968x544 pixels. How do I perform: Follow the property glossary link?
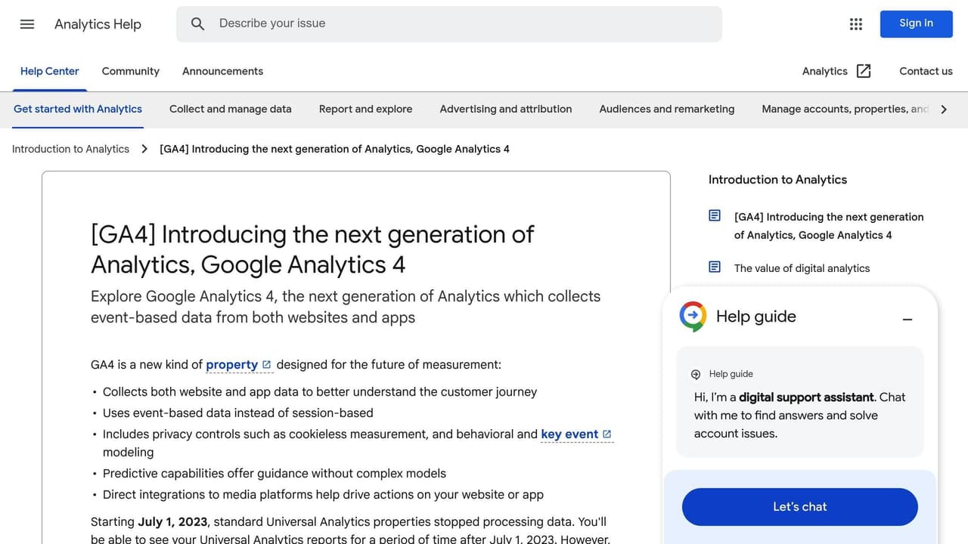tap(232, 365)
